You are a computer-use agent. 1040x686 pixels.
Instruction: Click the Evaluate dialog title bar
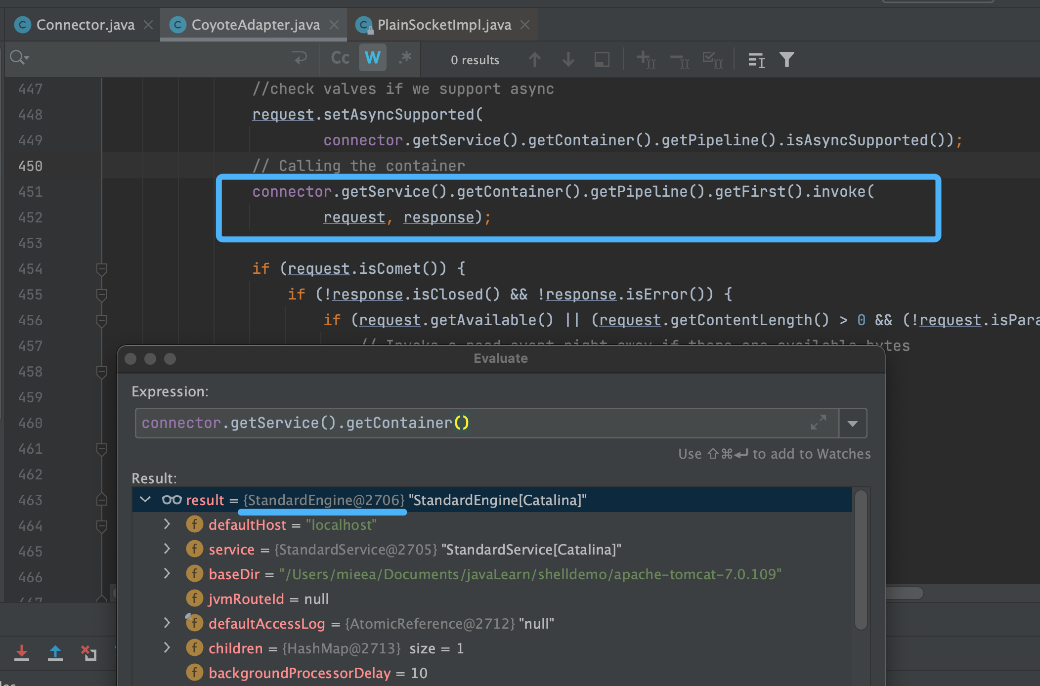[x=501, y=359]
